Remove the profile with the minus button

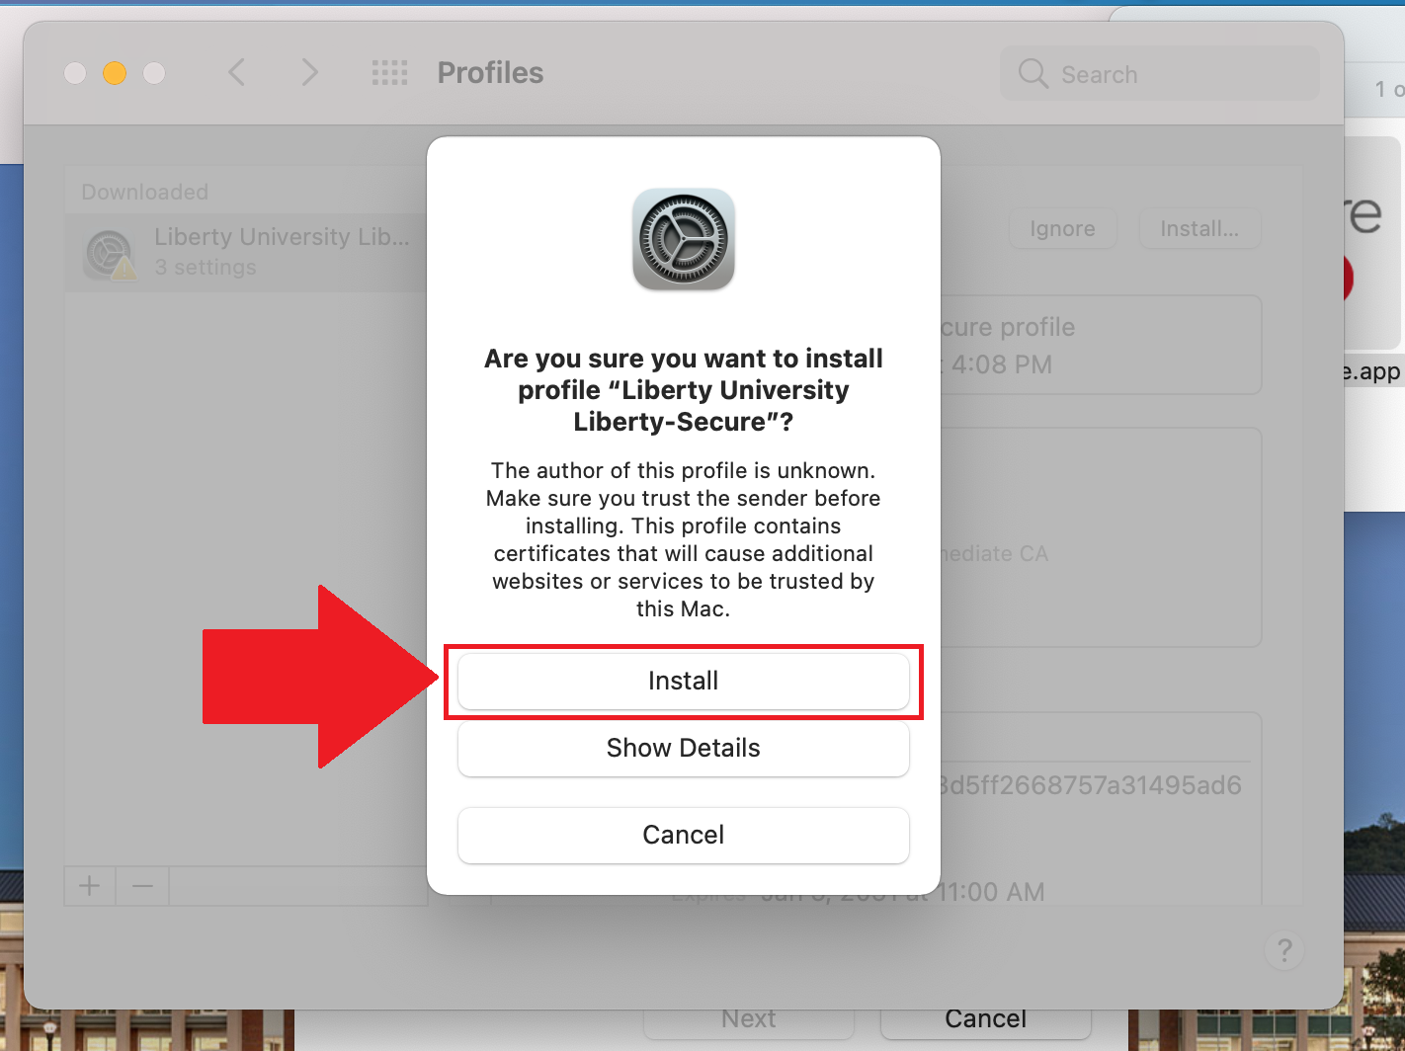[142, 886]
